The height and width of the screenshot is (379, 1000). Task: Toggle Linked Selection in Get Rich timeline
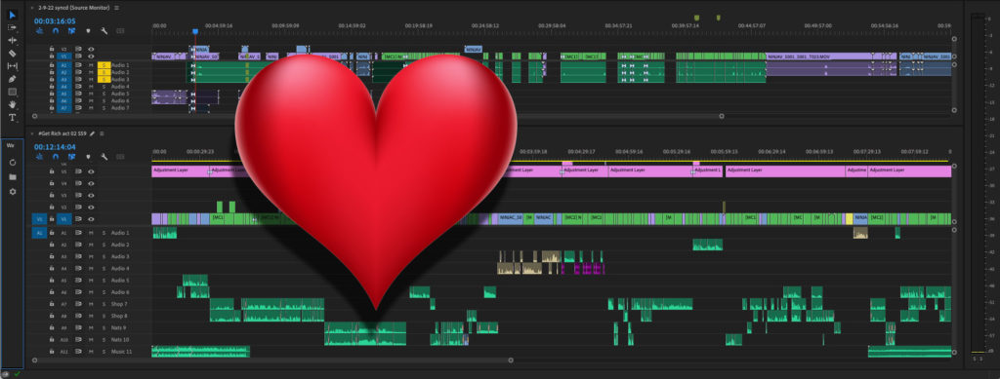71,156
